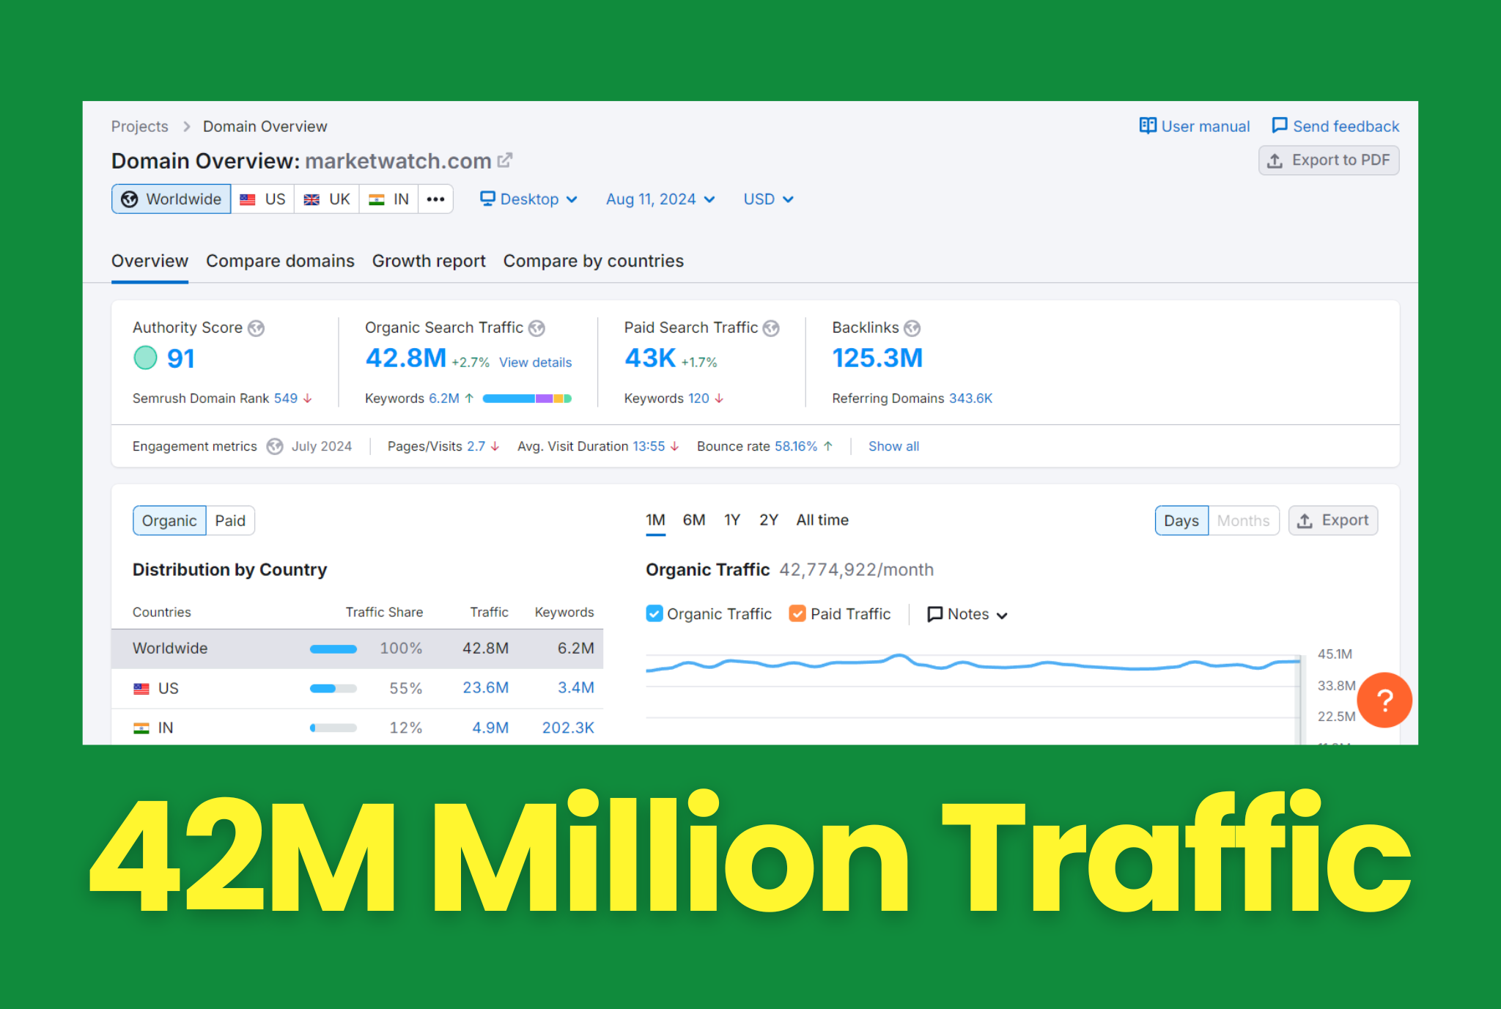Select the 2Y time range

[x=769, y=520]
